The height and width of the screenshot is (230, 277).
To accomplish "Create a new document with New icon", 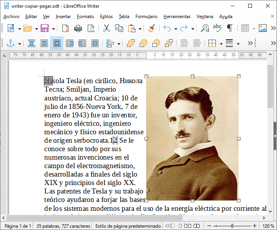I will pos(11,28).
